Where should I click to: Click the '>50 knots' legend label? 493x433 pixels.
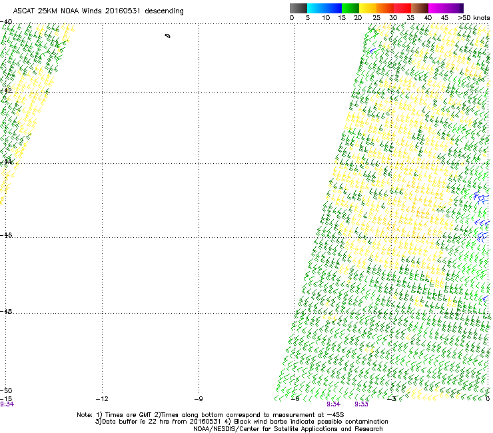474,18
